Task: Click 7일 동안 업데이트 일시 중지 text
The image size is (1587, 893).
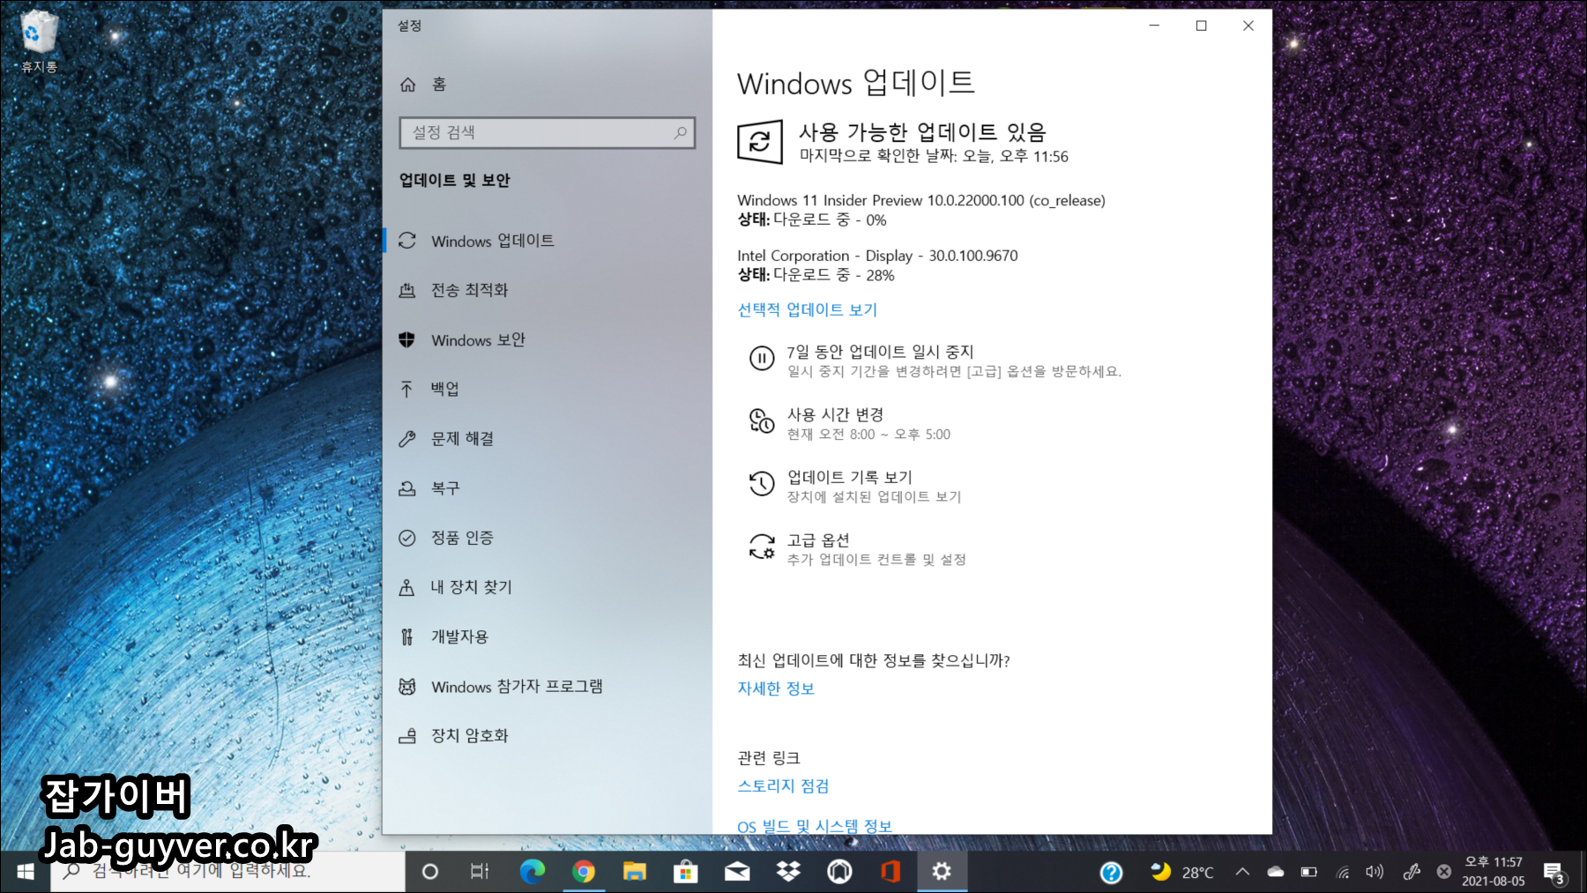Action: pyautogui.click(x=880, y=352)
